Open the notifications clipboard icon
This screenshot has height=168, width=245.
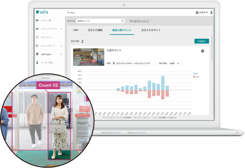click(197, 12)
